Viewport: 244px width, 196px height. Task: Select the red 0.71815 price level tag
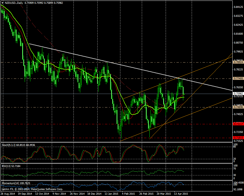[x=238, y=138]
